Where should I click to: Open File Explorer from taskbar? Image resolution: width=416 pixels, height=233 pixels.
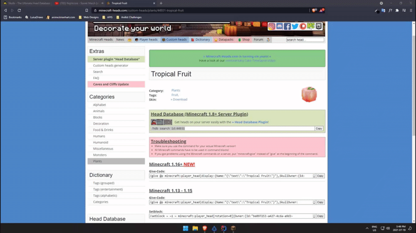(x=195, y=228)
